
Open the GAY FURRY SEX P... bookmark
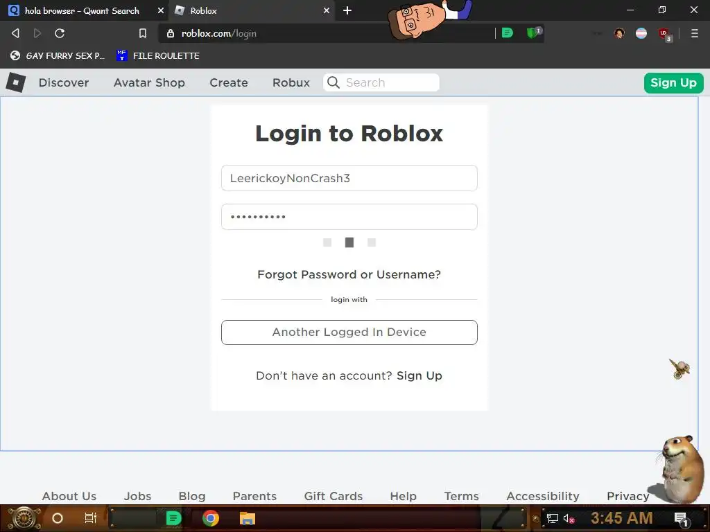click(x=58, y=55)
